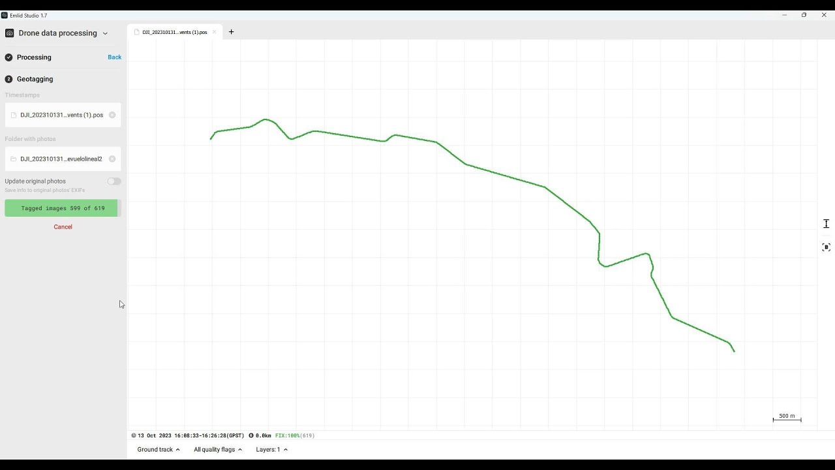
Task: Click the Geotagging step label
Action: pyautogui.click(x=35, y=79)
